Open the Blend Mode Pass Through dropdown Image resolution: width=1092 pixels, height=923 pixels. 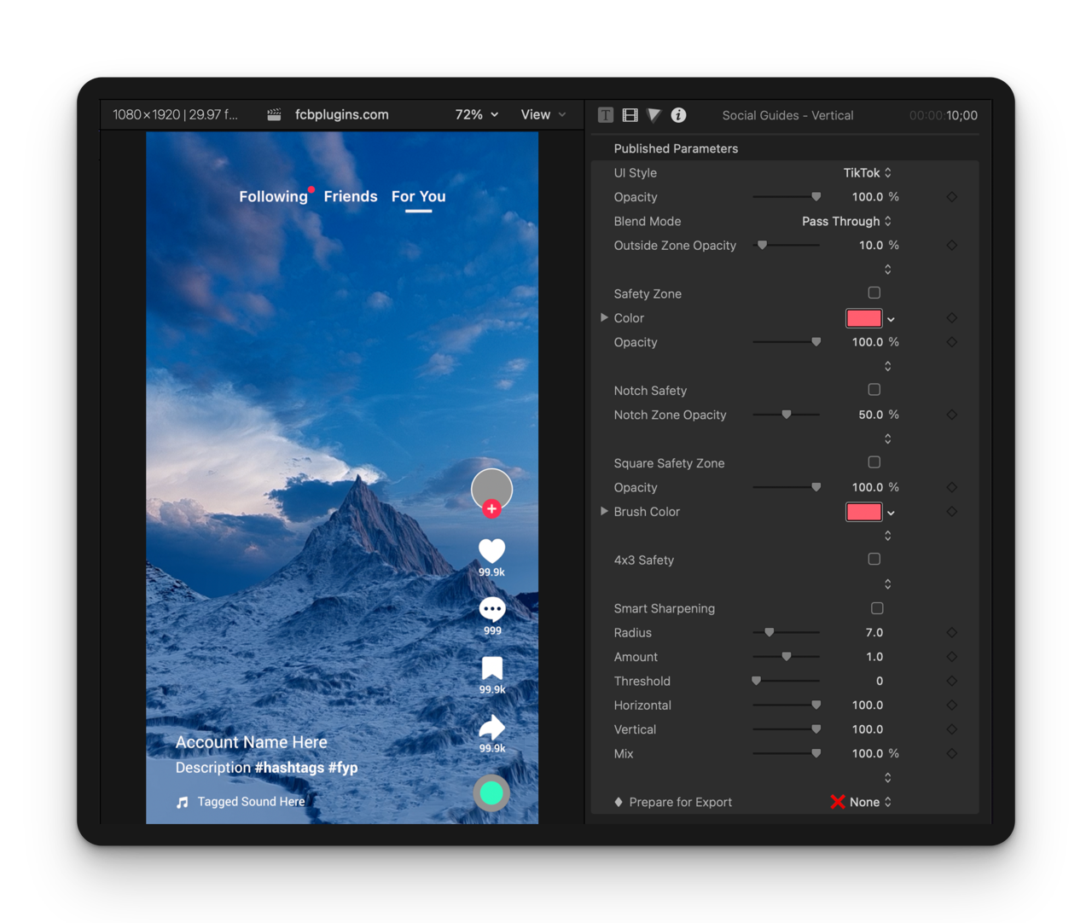[846, 221]
